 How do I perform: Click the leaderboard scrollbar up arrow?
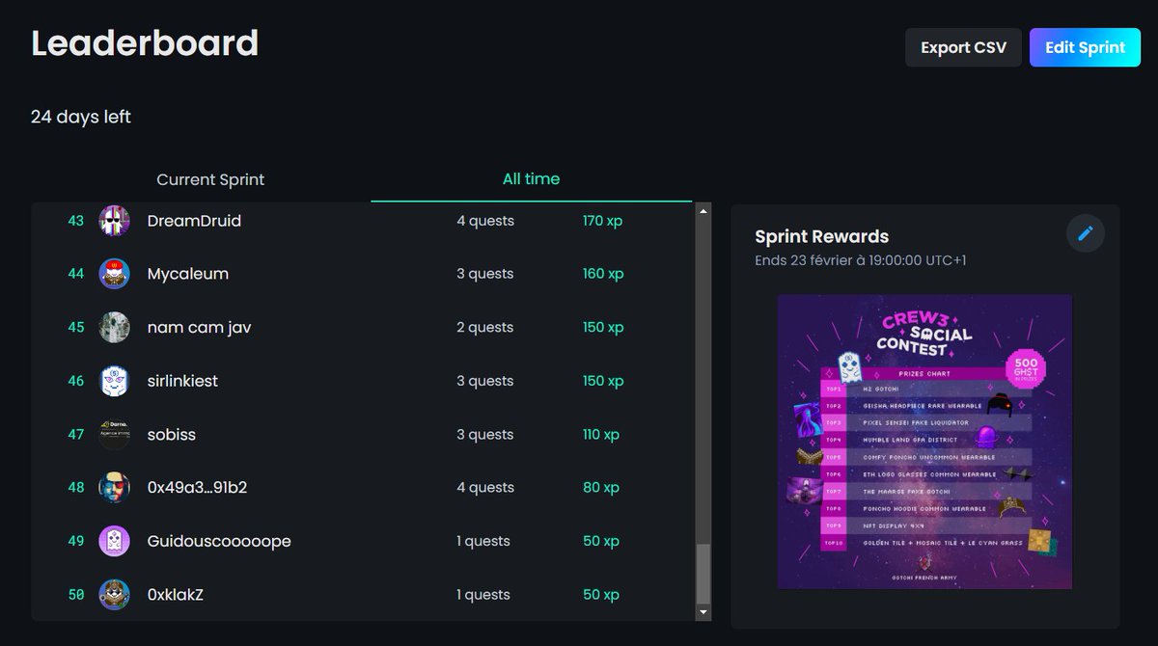(703, 210)
